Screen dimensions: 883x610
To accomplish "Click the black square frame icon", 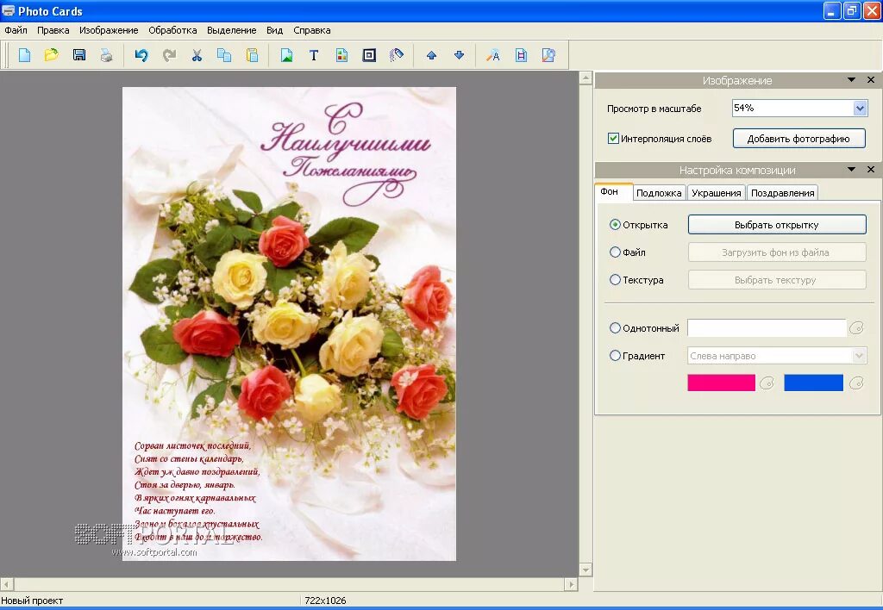I will (x=369, y=55).
